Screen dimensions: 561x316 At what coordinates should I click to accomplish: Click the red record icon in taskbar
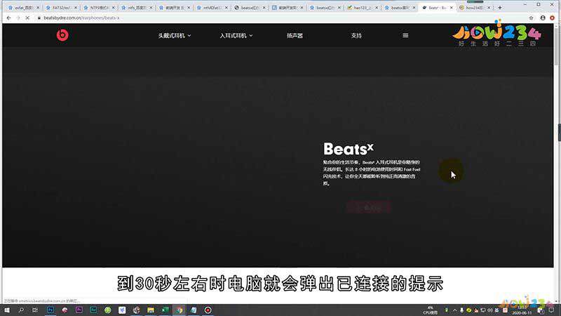[208, 310]
